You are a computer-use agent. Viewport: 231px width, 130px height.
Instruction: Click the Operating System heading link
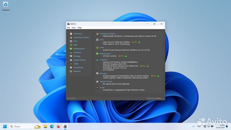[x=107, y=33]
